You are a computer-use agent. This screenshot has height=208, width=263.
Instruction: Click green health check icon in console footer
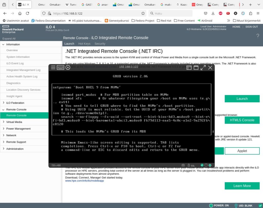[x=202, y=165]
